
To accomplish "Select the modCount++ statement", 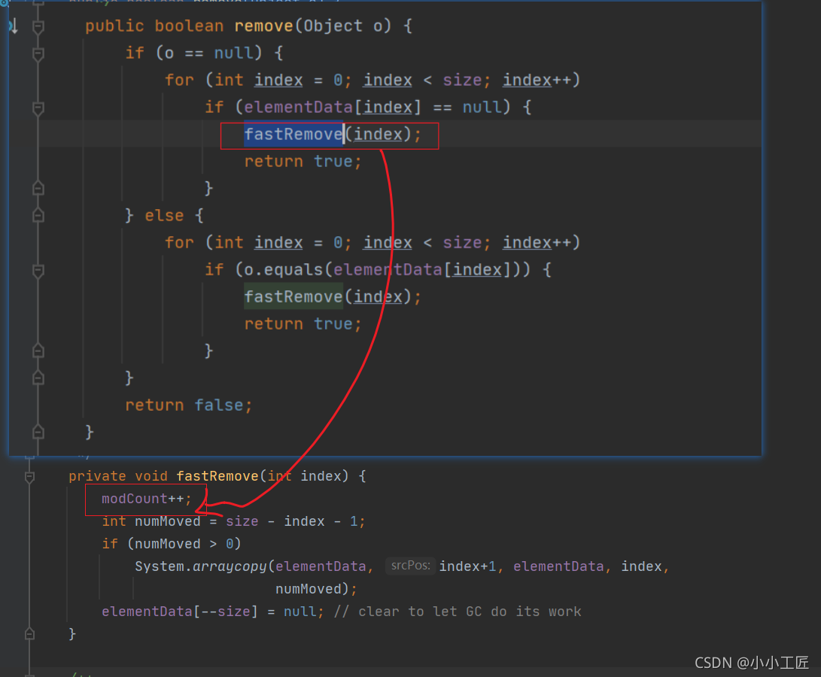I will (145, 498).
